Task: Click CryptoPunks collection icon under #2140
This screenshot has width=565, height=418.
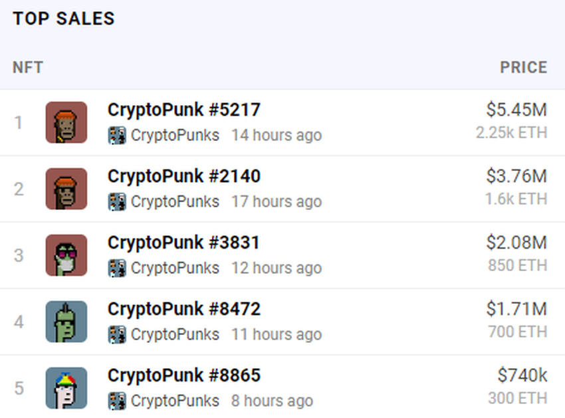Action: 117,202
